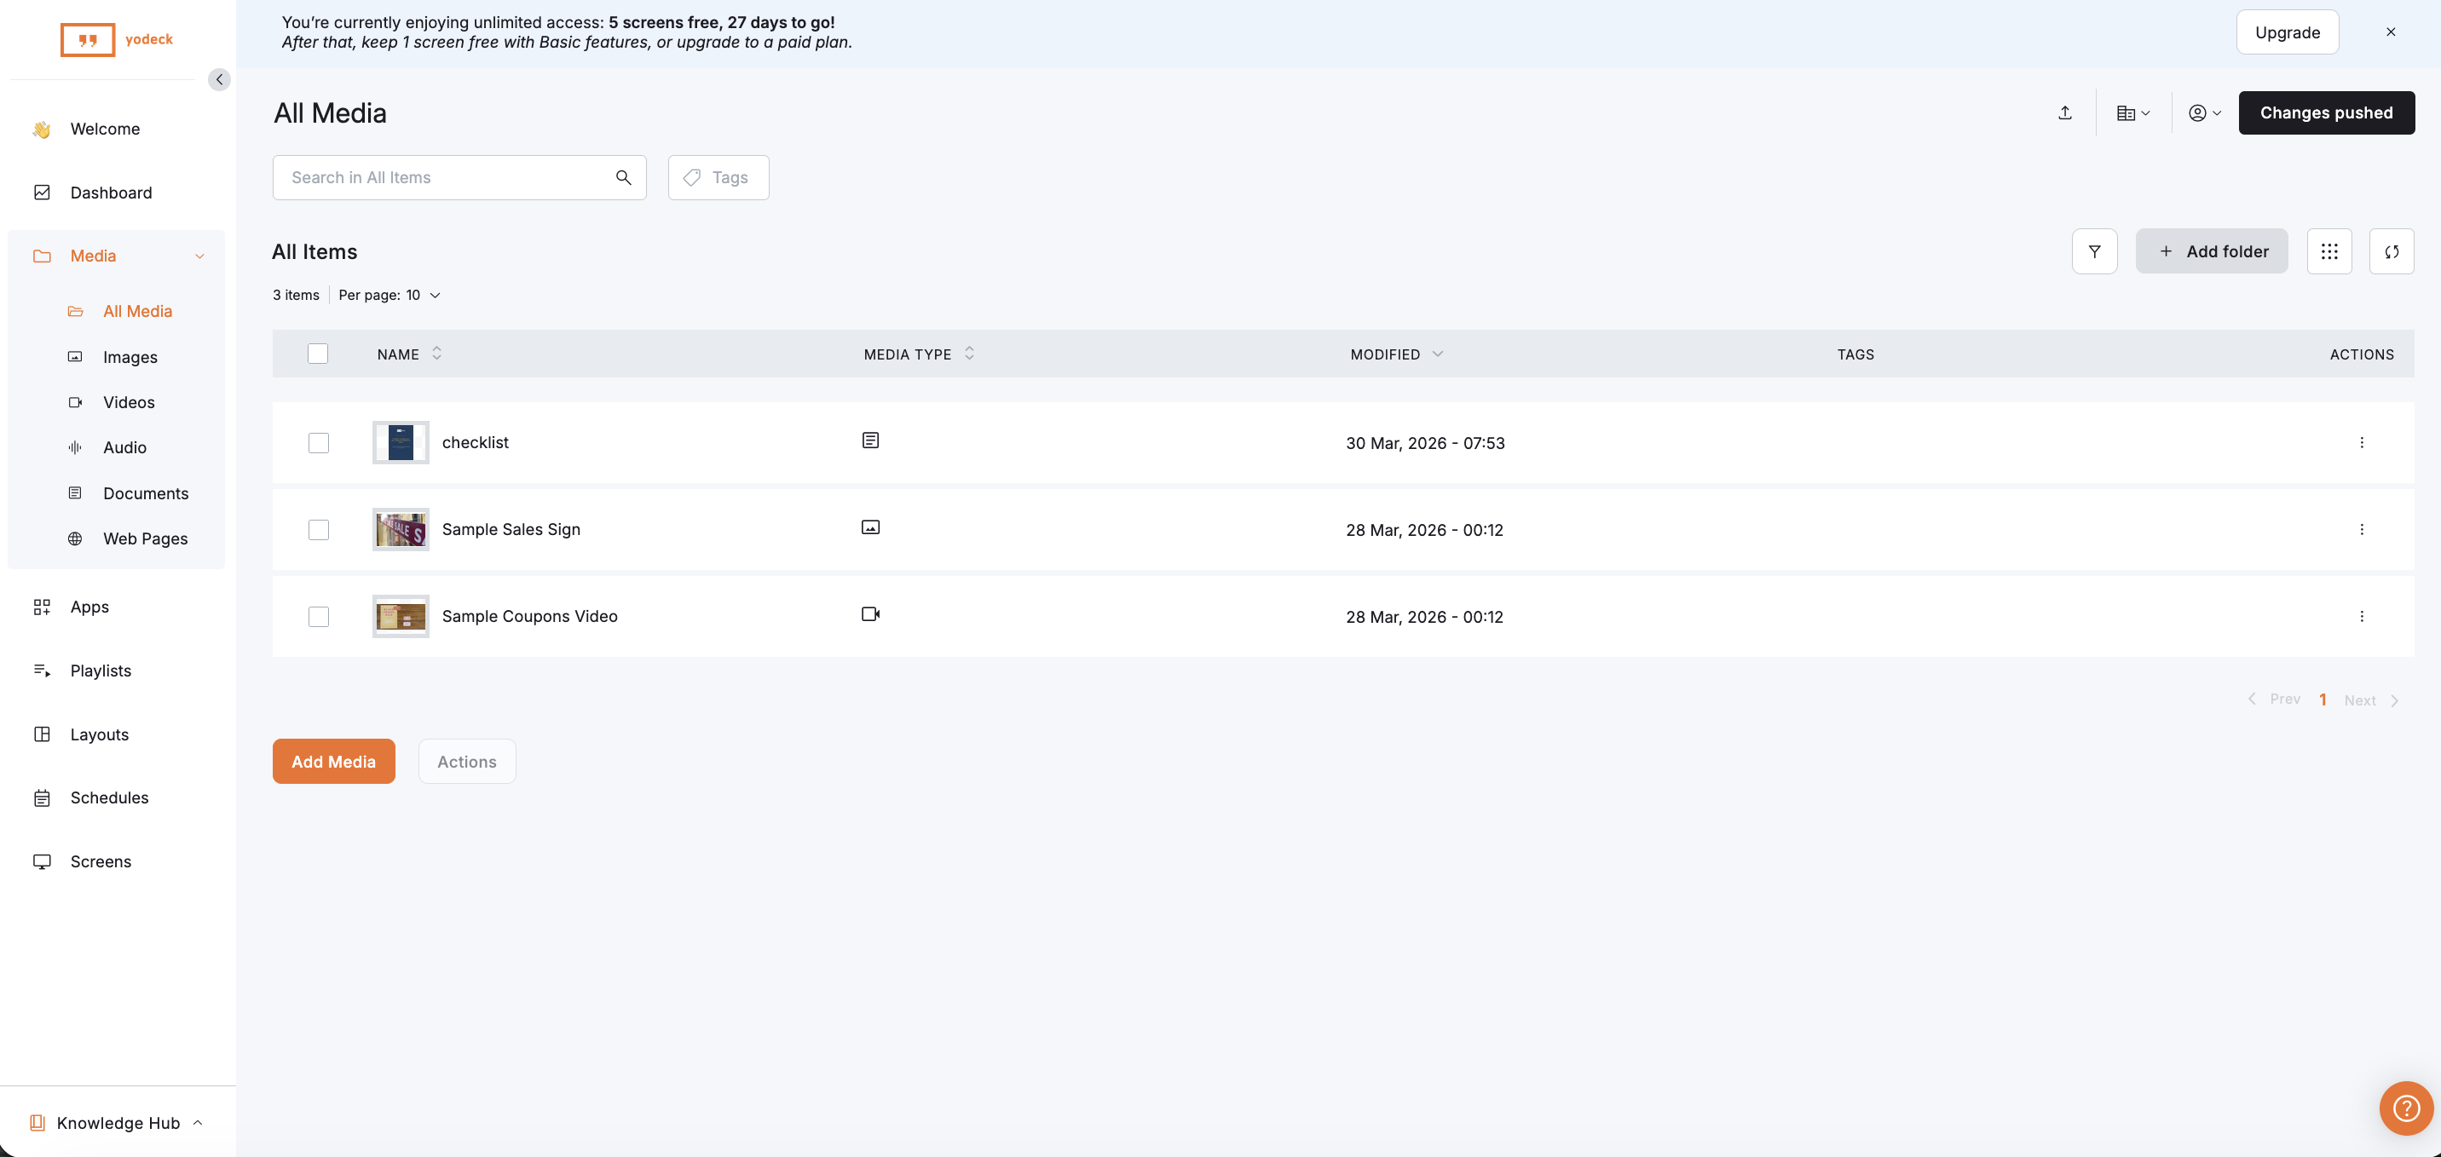The image size is (2441, 1157).
Task: Select the Sample Sales Sign checkbox
Action: coord(319,530)
